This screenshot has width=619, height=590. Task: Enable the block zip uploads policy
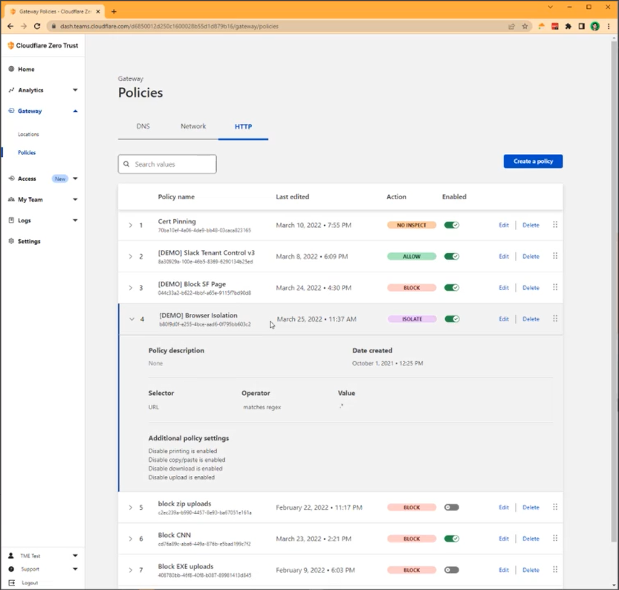[452, 507]
